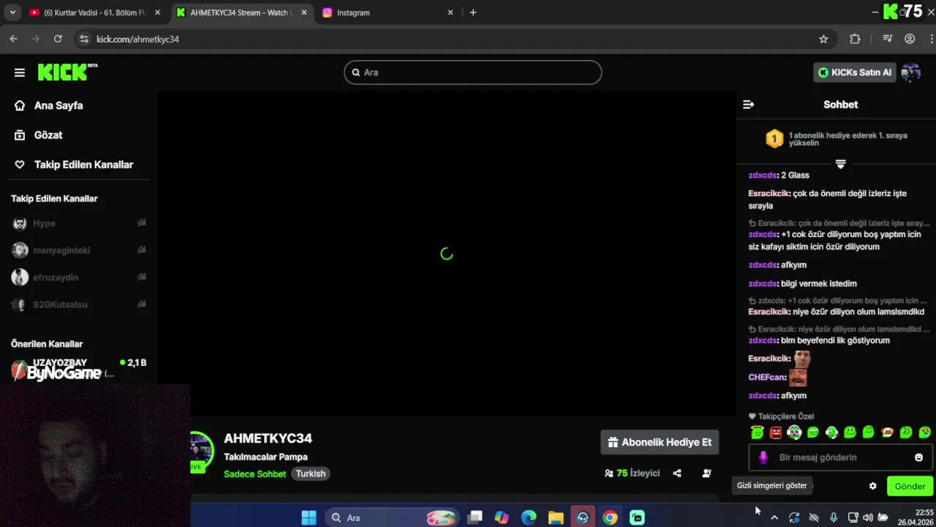Open the Kick hamburger sidebar menu
This screenshot has height=527, width=936.
point(20,72)
